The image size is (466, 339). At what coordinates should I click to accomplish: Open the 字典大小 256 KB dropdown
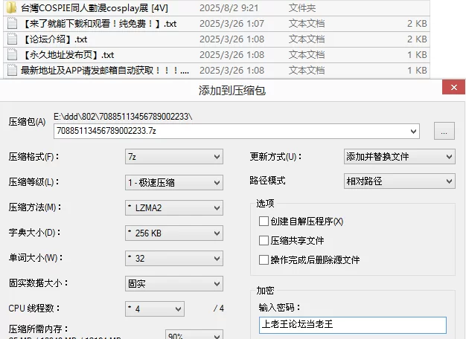174,233
